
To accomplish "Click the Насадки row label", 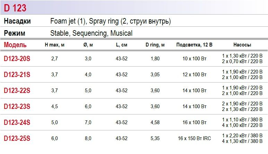I will [x=17, y=21].
